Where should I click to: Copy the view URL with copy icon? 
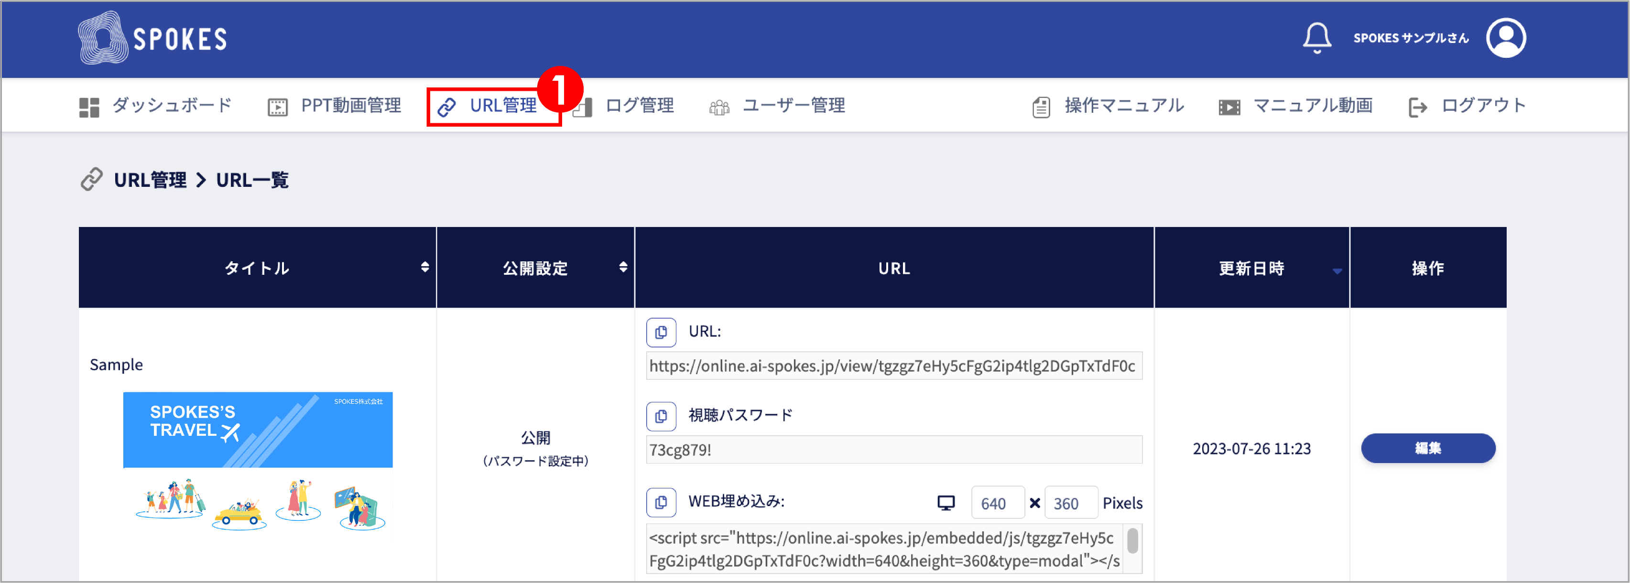pyautogui.click(x=661, y=332)
